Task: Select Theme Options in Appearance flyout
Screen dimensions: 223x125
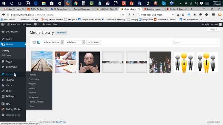Action: tap(36, 102)
